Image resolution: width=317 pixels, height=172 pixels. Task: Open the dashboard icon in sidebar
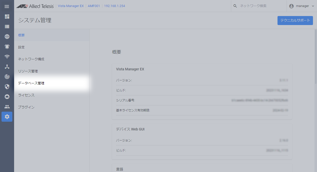coord(7,17)
